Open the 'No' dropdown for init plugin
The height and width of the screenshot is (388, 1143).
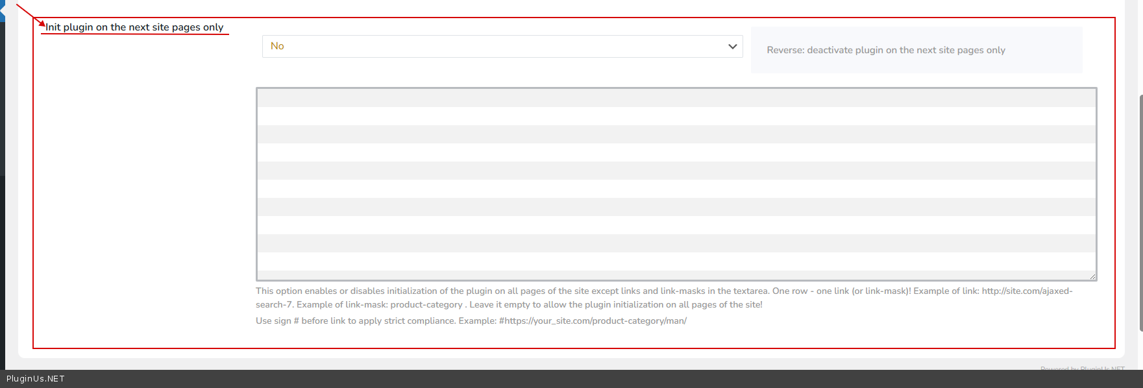(502, 46)
